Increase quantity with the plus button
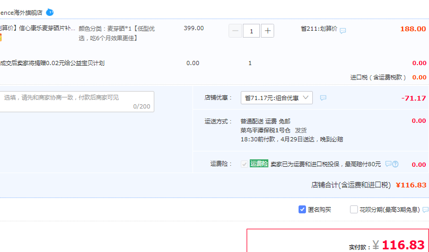The height and width of the screenshot is (252, 429). (x=268, y=31)
